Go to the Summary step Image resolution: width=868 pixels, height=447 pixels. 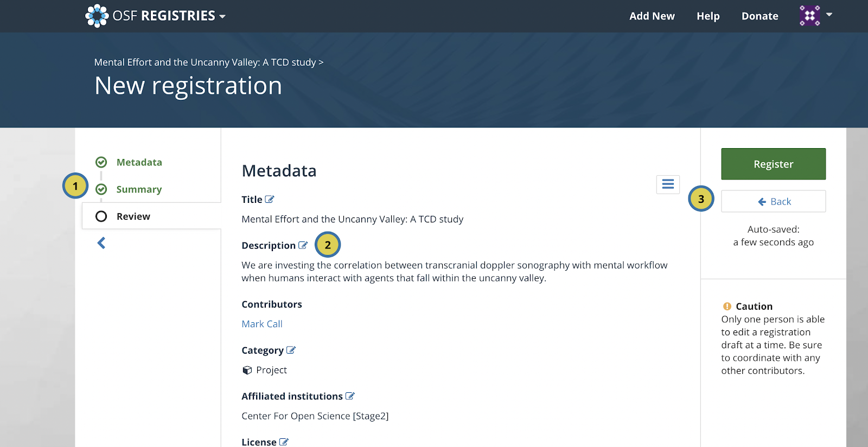pyautogui.click(x=139, y=189)
